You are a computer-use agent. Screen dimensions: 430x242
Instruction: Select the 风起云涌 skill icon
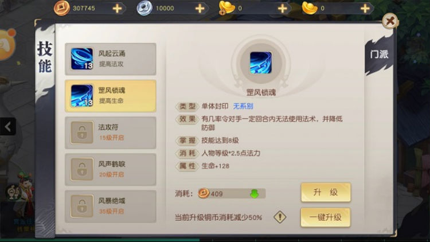coord(82,58)
